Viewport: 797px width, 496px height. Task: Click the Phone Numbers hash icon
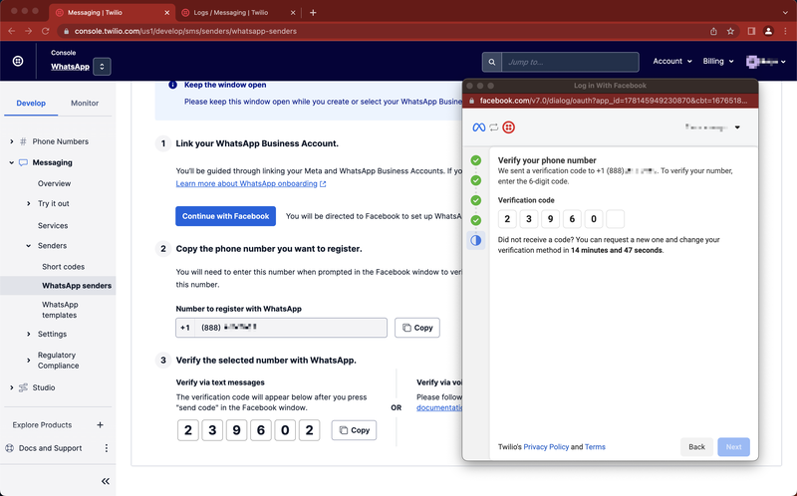pos(23,141)
